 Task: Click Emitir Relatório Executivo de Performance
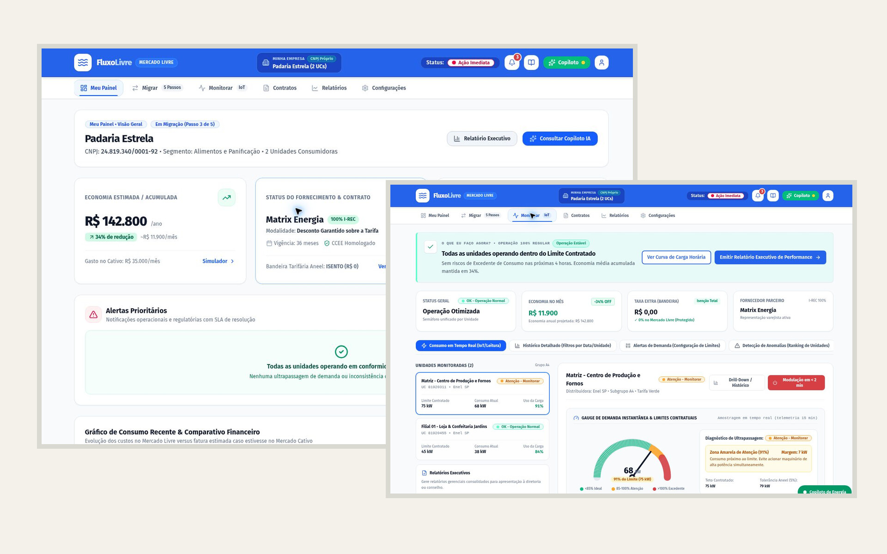pos(770,257)
